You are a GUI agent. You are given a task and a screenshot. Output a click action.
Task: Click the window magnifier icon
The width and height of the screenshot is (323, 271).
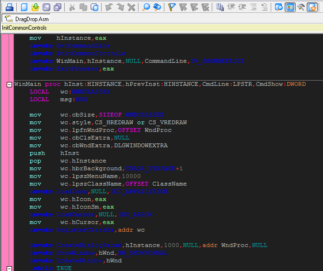(x=279, y=7)
